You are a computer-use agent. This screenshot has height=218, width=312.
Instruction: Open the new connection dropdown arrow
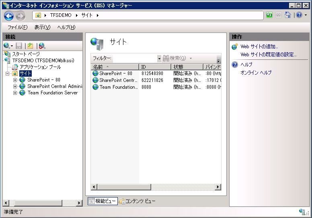click(12, 46)
